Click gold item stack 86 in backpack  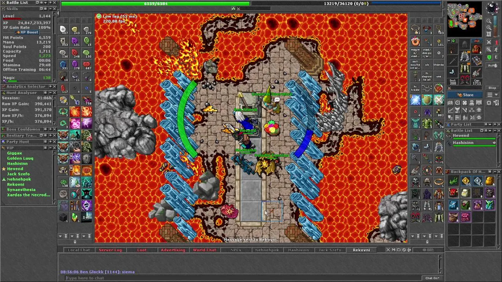tap(466, 181)
